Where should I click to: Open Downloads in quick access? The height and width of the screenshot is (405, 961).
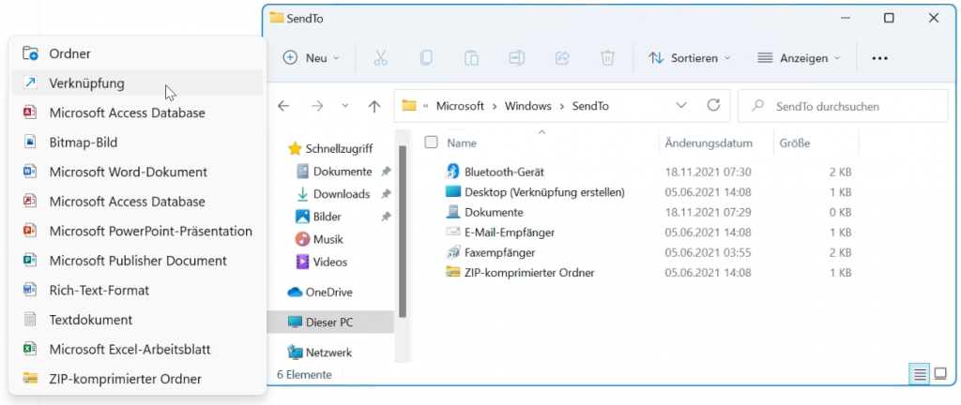342,194
